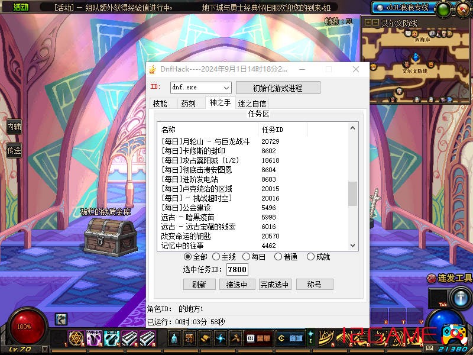Click the sword skill orb labeled Tab

[x=461, y=298]
